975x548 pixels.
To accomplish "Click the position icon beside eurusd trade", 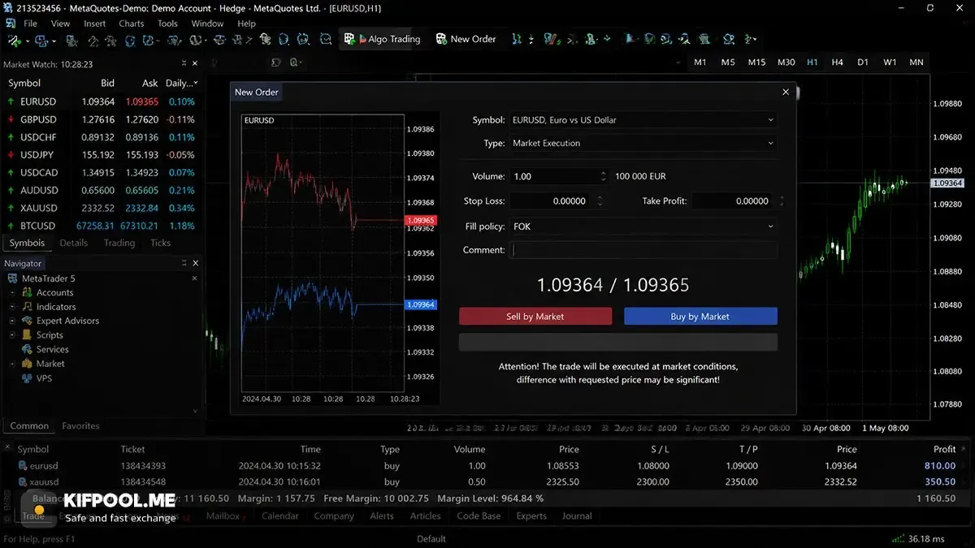I will pyautogui.click(x=24, y=466).
